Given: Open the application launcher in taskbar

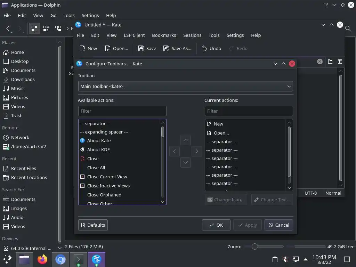Looking at the screenshot, I should (7, 259).
